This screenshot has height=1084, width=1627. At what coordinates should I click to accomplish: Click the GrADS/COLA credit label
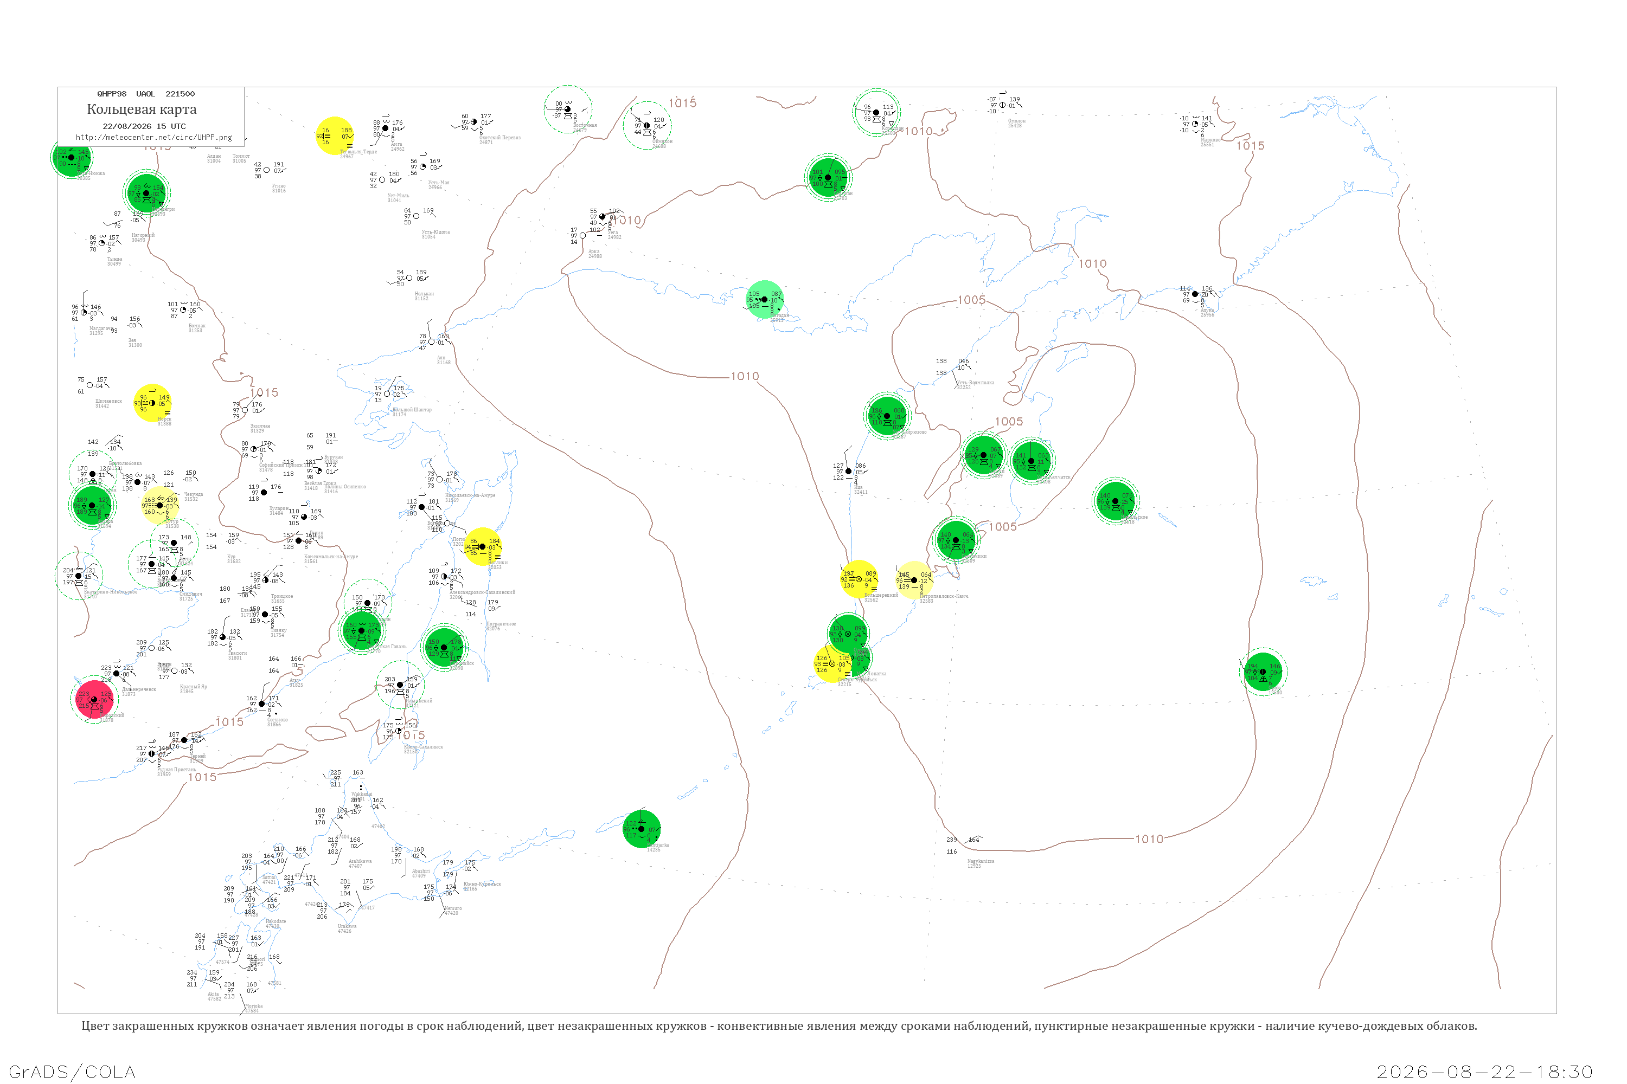(72, 1072)
